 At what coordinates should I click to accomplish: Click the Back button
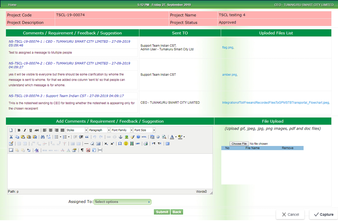[x=177, y=212]
